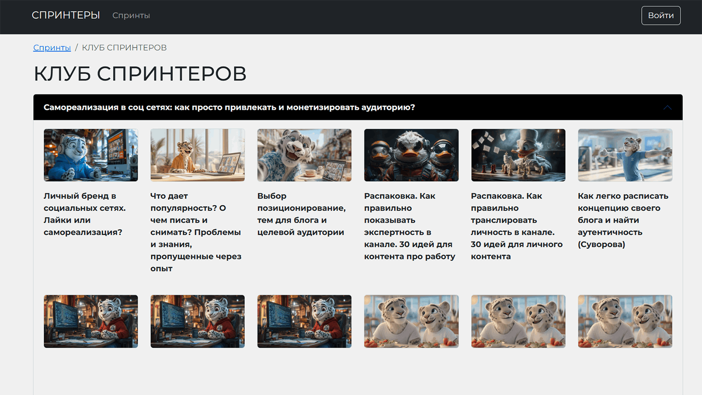The image size is (702, 395).
Task: Select the duck in top hat playing chess thumbnail
Action: click(x=518, y=155)
